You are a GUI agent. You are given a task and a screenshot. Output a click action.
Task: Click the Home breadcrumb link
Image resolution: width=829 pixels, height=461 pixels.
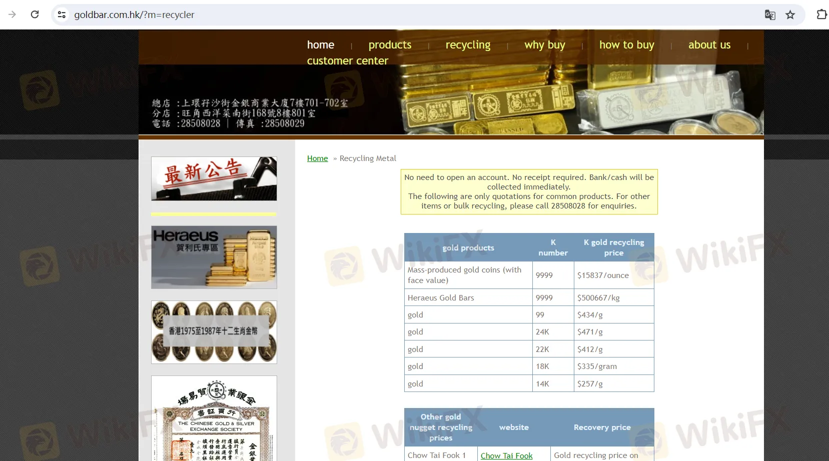pyautogui.click(x=317, y=158)
